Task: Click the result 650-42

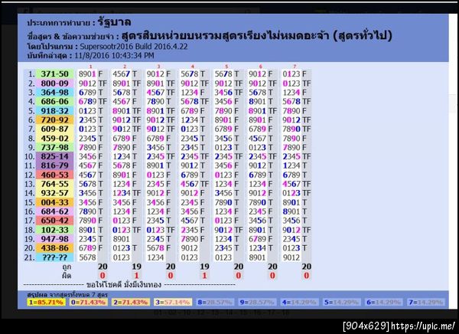Action: click(55, 221)
